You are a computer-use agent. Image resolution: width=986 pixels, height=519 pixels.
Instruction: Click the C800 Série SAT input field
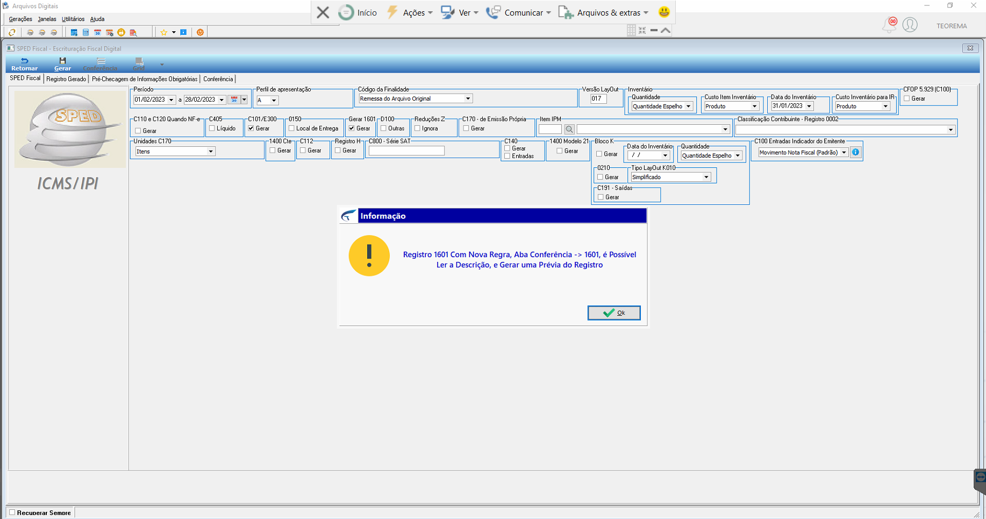[406, 151]
